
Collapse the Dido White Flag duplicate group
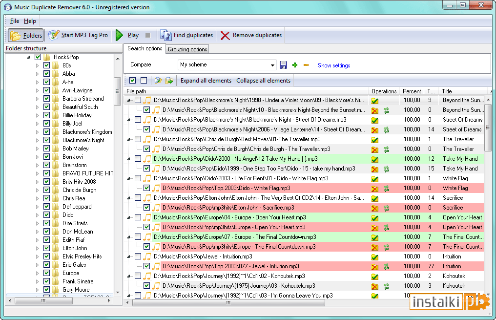[129, 178]
